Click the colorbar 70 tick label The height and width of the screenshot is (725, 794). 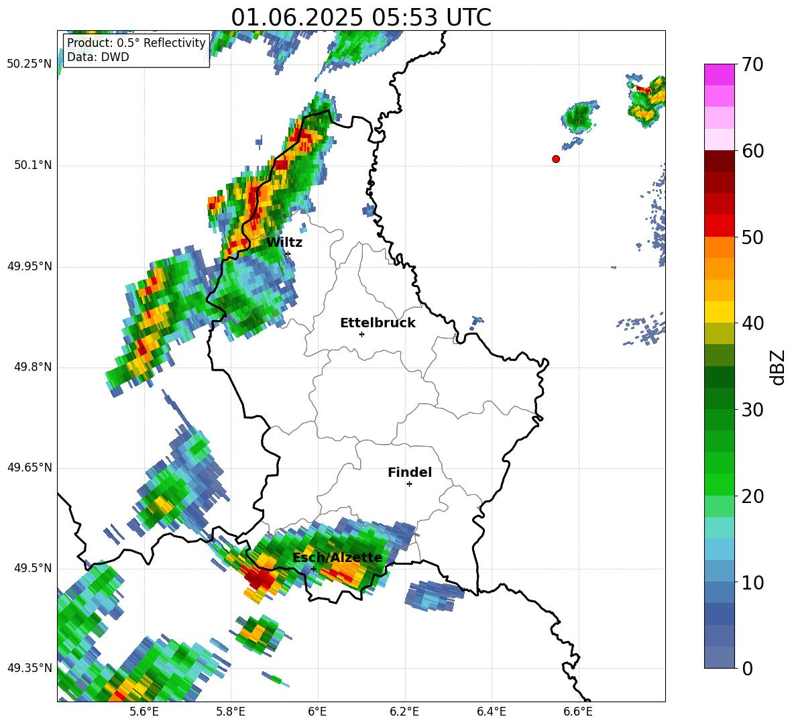[x=752, y=64]
